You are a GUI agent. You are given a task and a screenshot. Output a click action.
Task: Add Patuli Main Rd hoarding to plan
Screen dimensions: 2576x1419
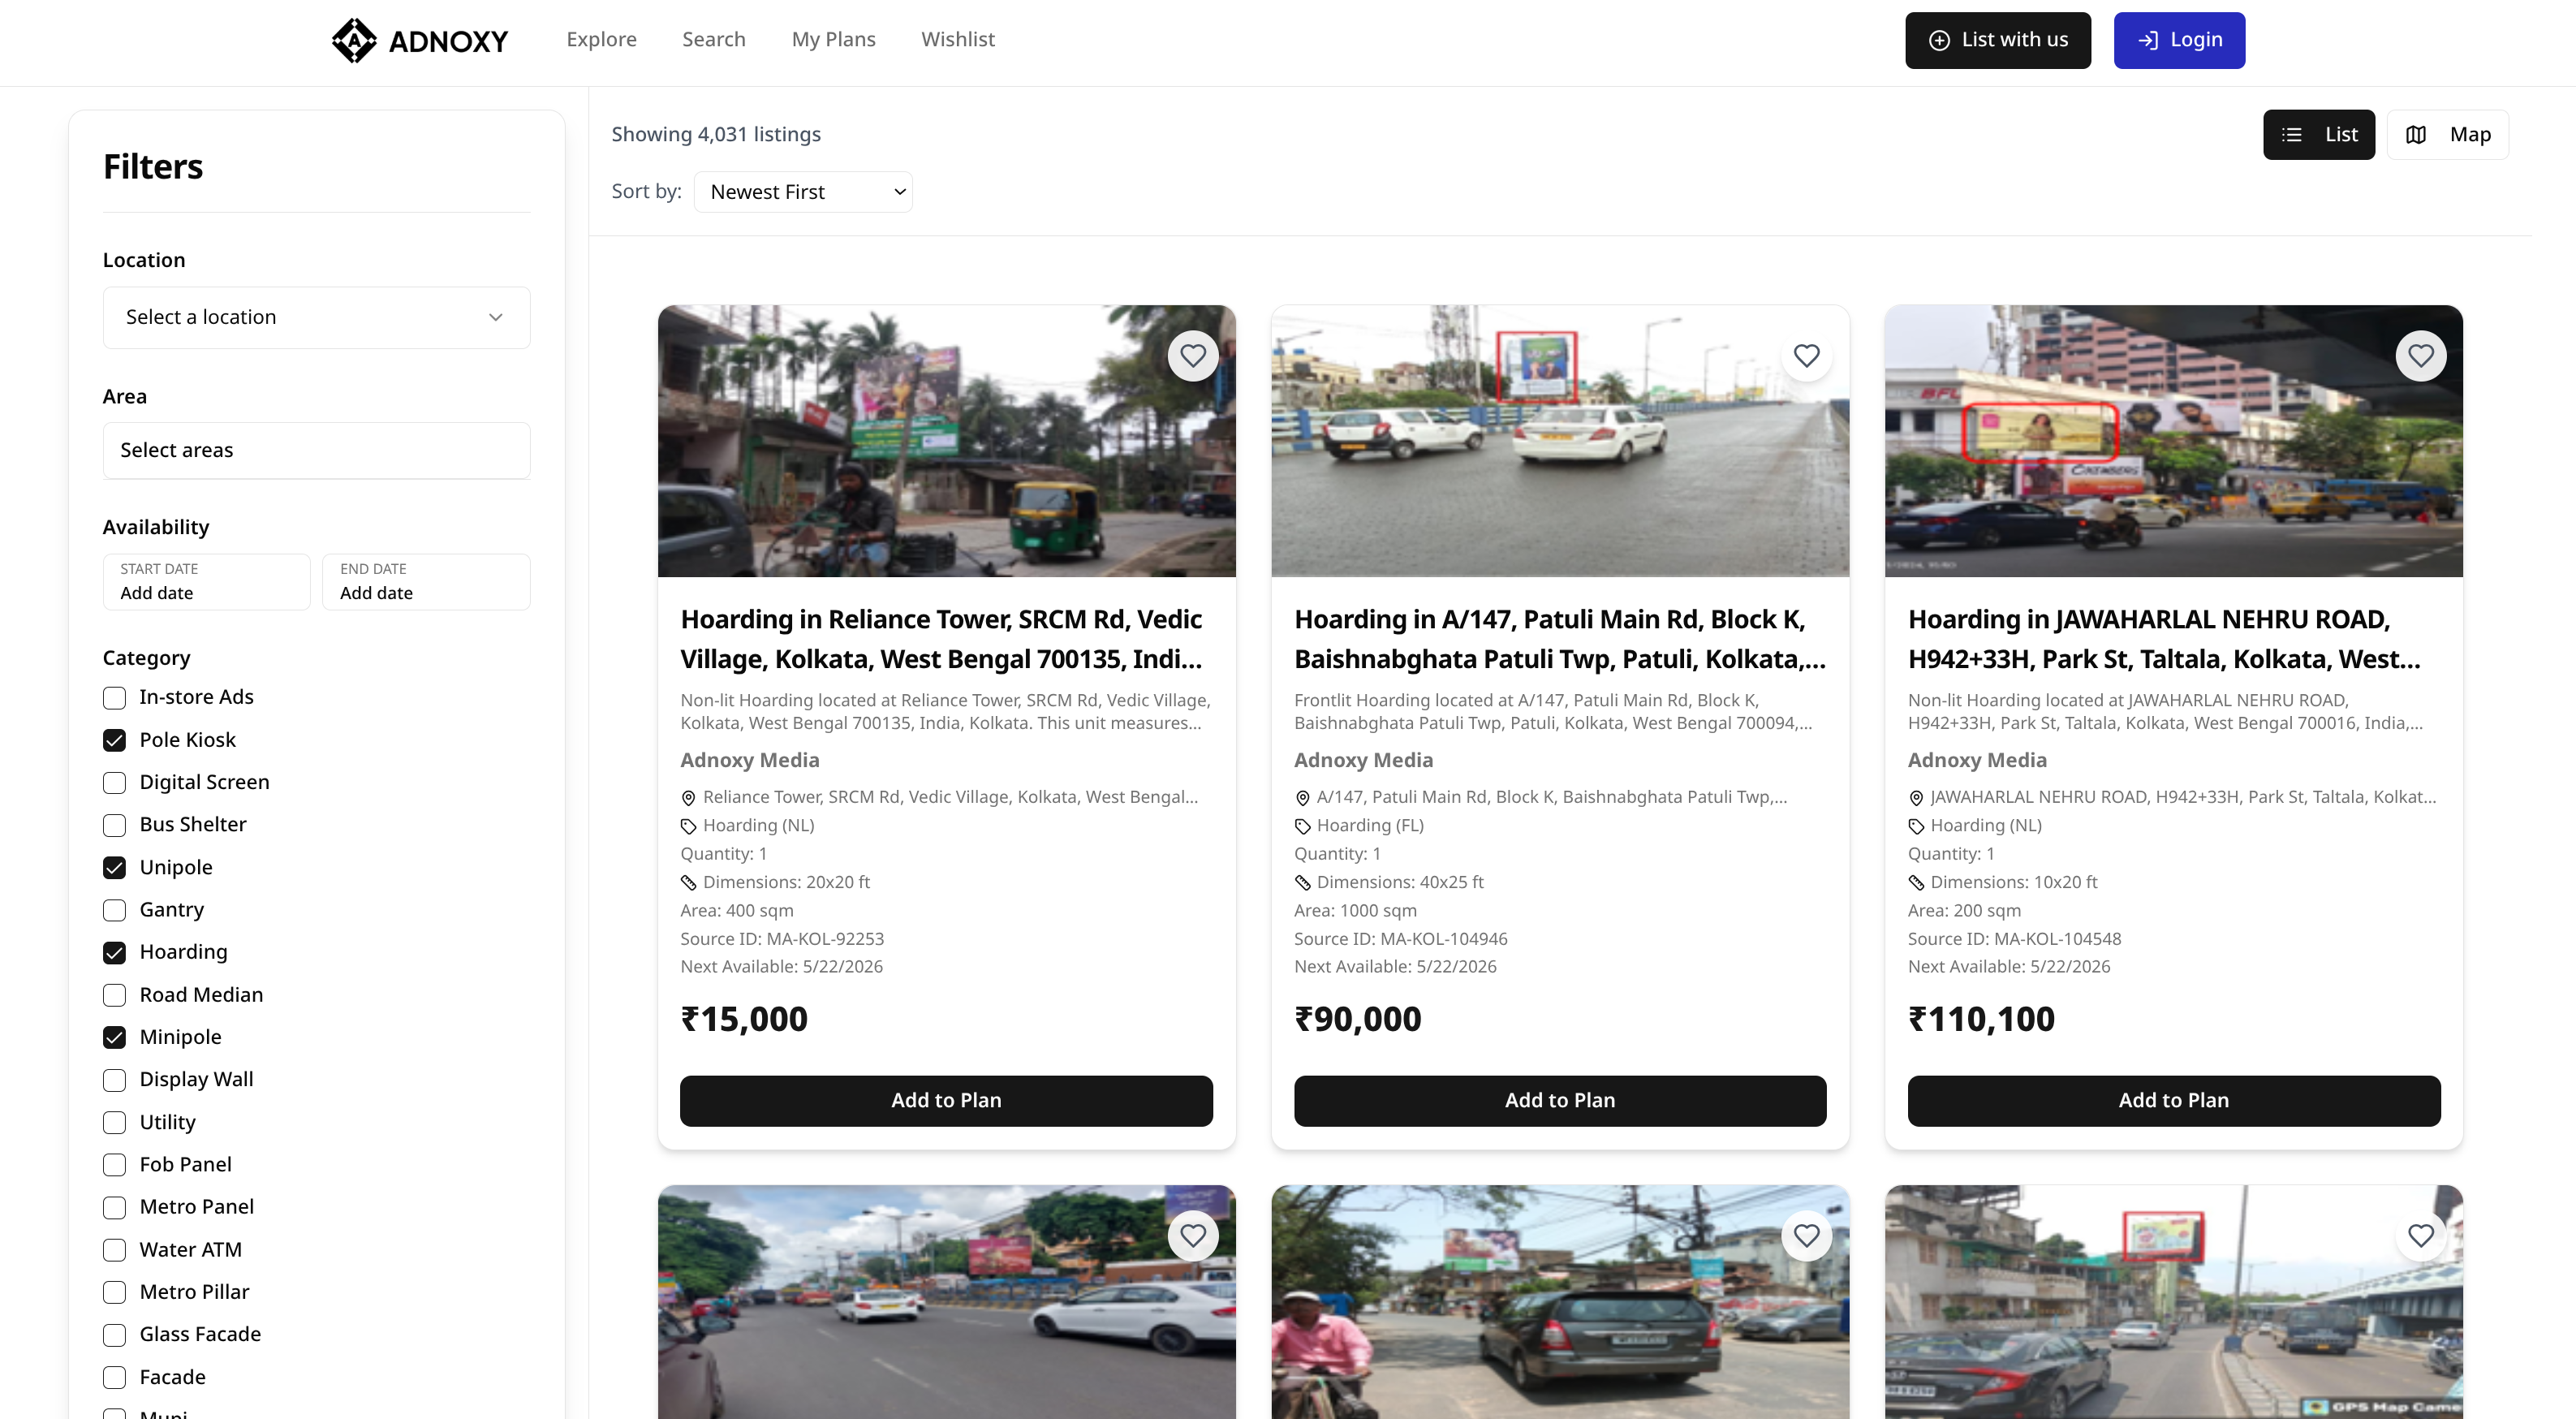coord(1560,1101)
